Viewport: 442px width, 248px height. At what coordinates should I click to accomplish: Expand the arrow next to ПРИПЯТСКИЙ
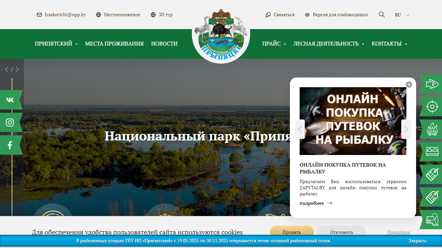76,44
